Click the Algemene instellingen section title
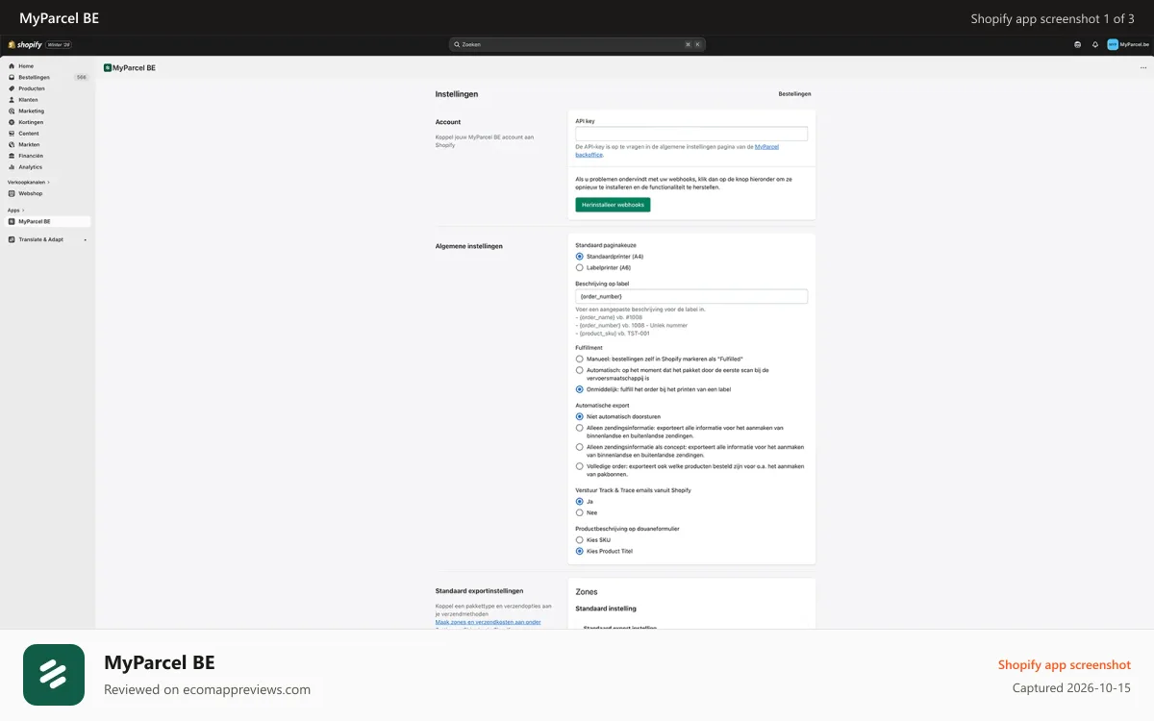 [x=469, y=246]
